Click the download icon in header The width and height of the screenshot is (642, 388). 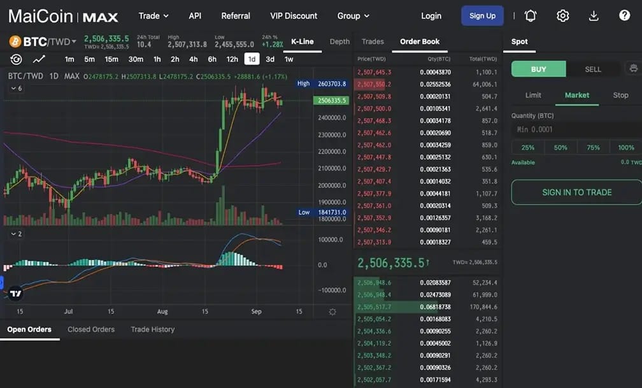(x=594, y=15)
